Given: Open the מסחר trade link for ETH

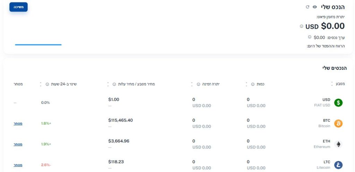Looking at the screenshot, I should [x=18, y=144].
